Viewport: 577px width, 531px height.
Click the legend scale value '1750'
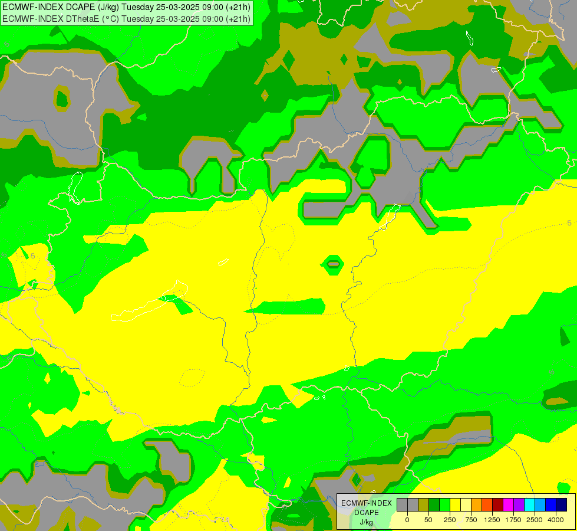[513, 520]
